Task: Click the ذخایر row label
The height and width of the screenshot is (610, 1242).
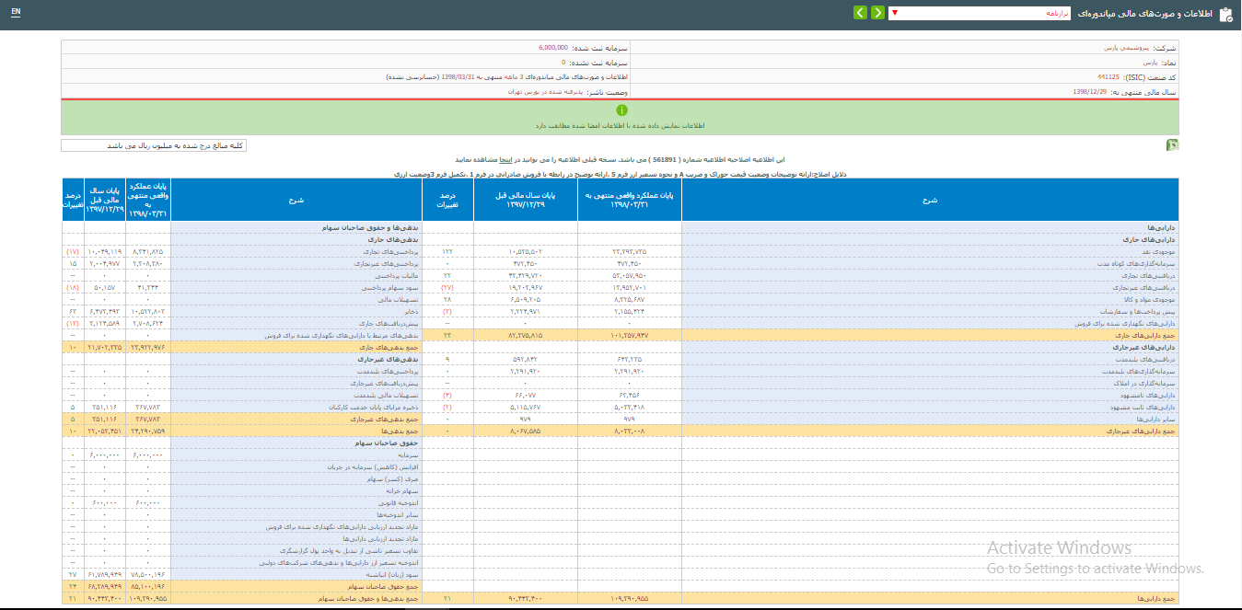Action: pos(412,312)
